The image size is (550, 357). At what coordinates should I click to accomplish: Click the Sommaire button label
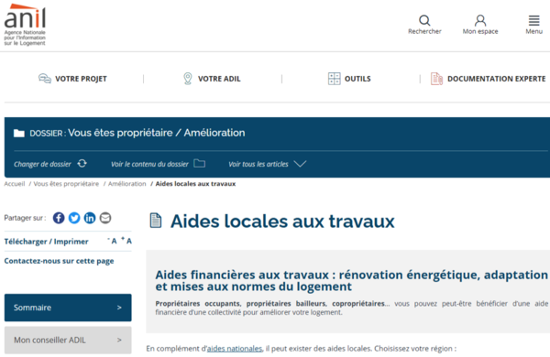[32, 308]
